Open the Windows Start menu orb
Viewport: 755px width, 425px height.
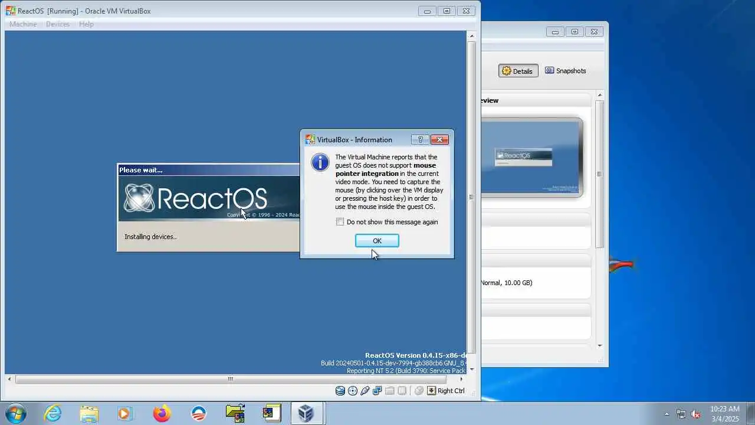coord(15,413)
